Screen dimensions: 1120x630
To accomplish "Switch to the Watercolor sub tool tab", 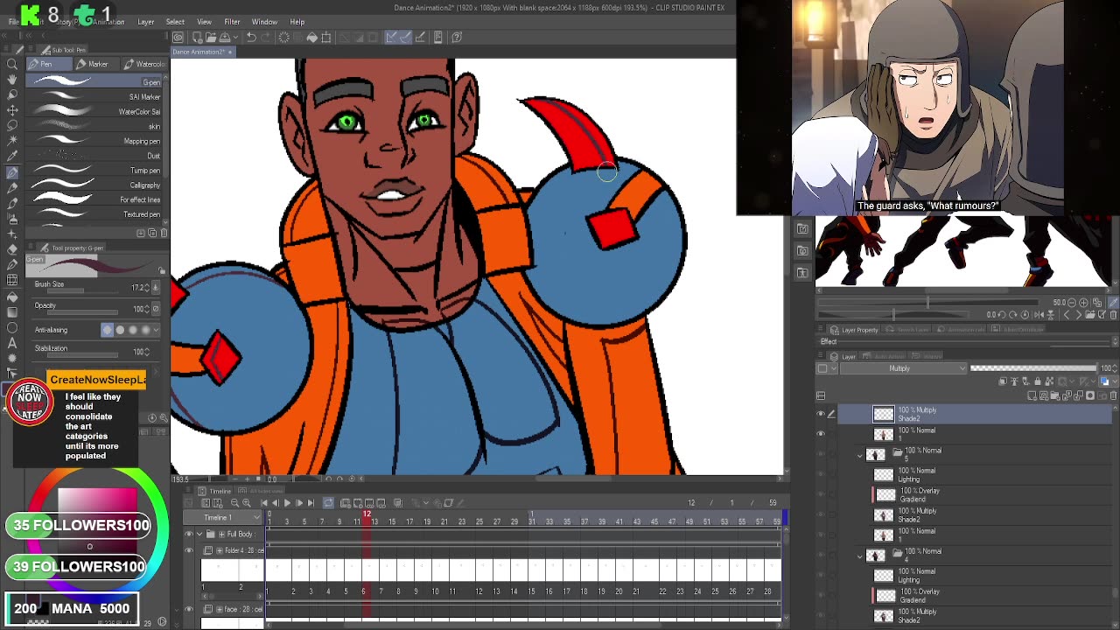I will click(143, 64).
